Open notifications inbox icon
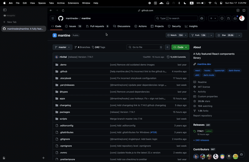This screenshot has height=162, width=249. point(235,18)
